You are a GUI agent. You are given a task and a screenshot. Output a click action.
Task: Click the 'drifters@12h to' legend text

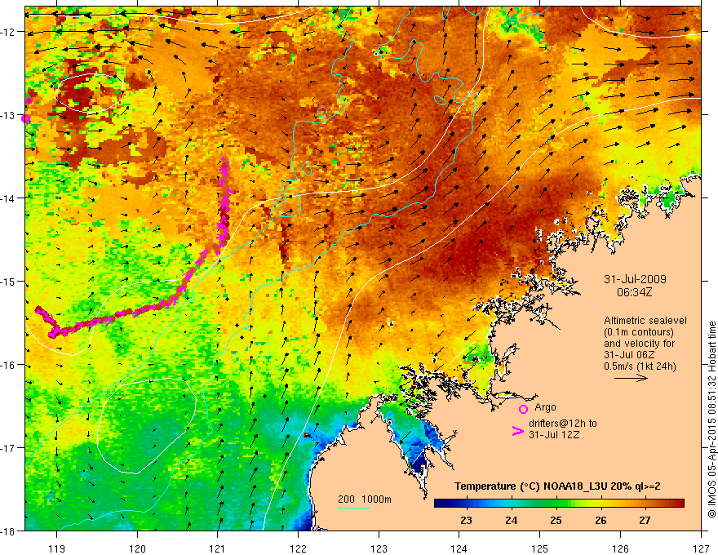563,424
